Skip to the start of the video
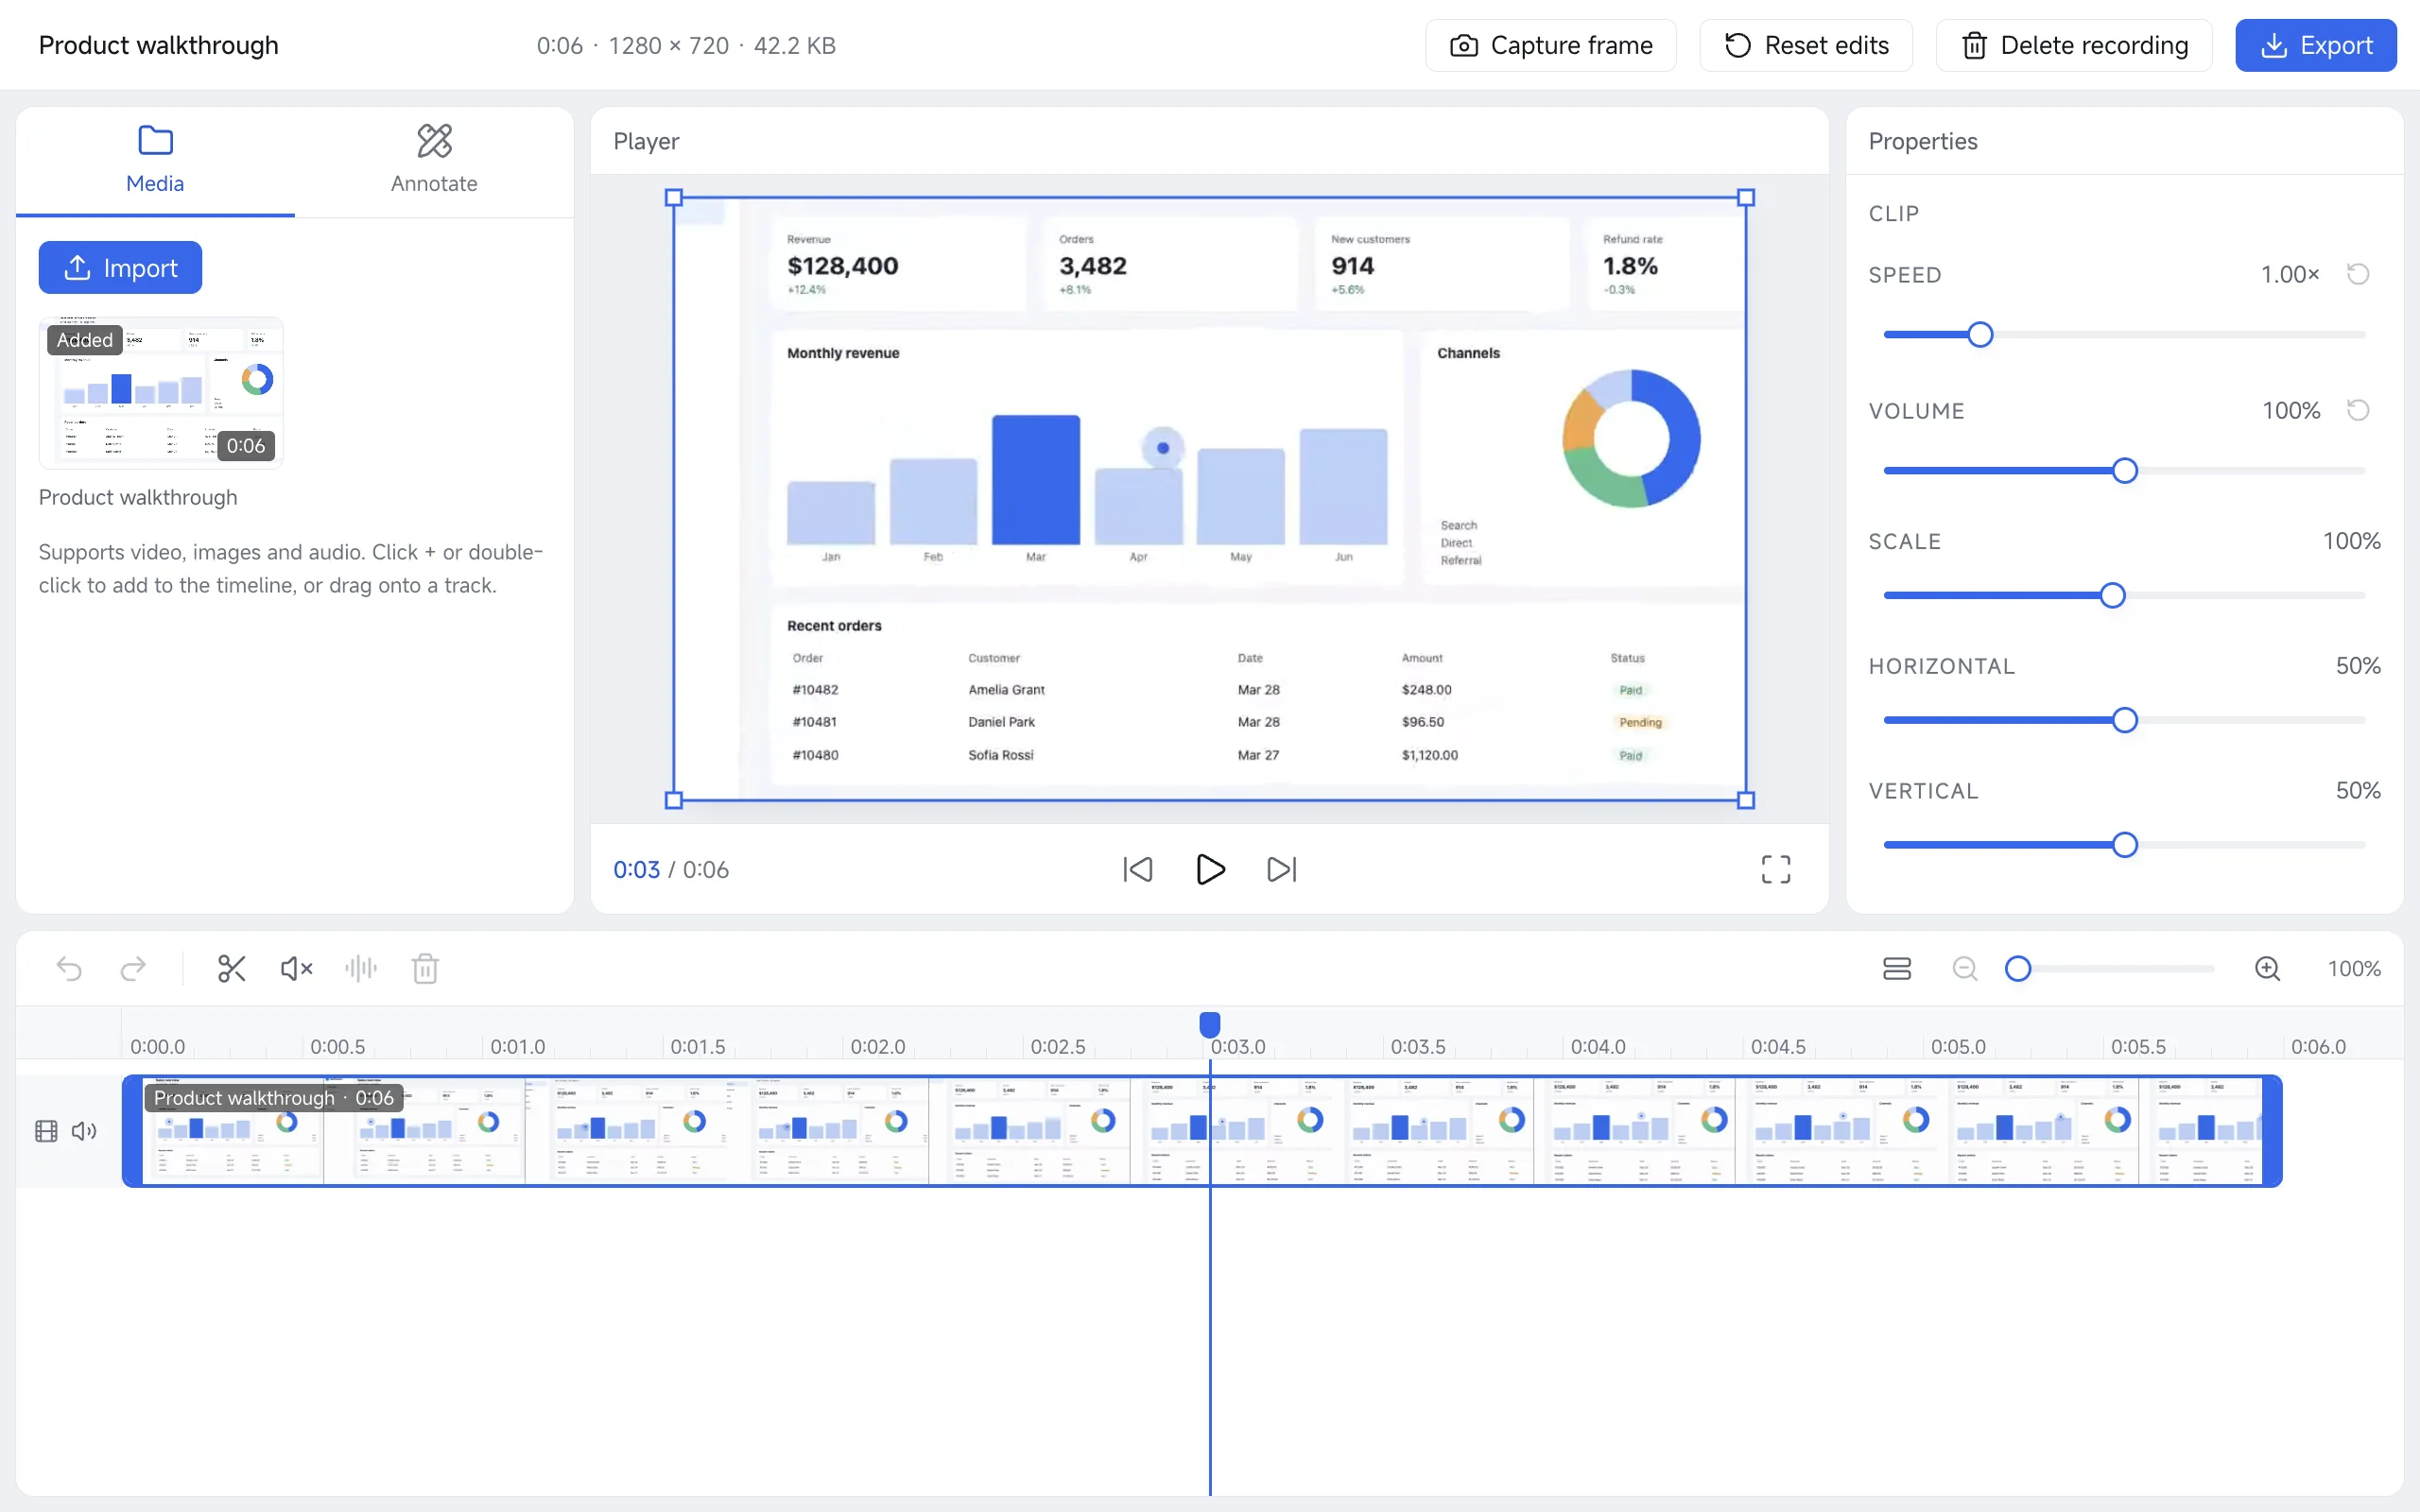The height and width of the screenshot is (1512, 2420). pos(1138,869)
